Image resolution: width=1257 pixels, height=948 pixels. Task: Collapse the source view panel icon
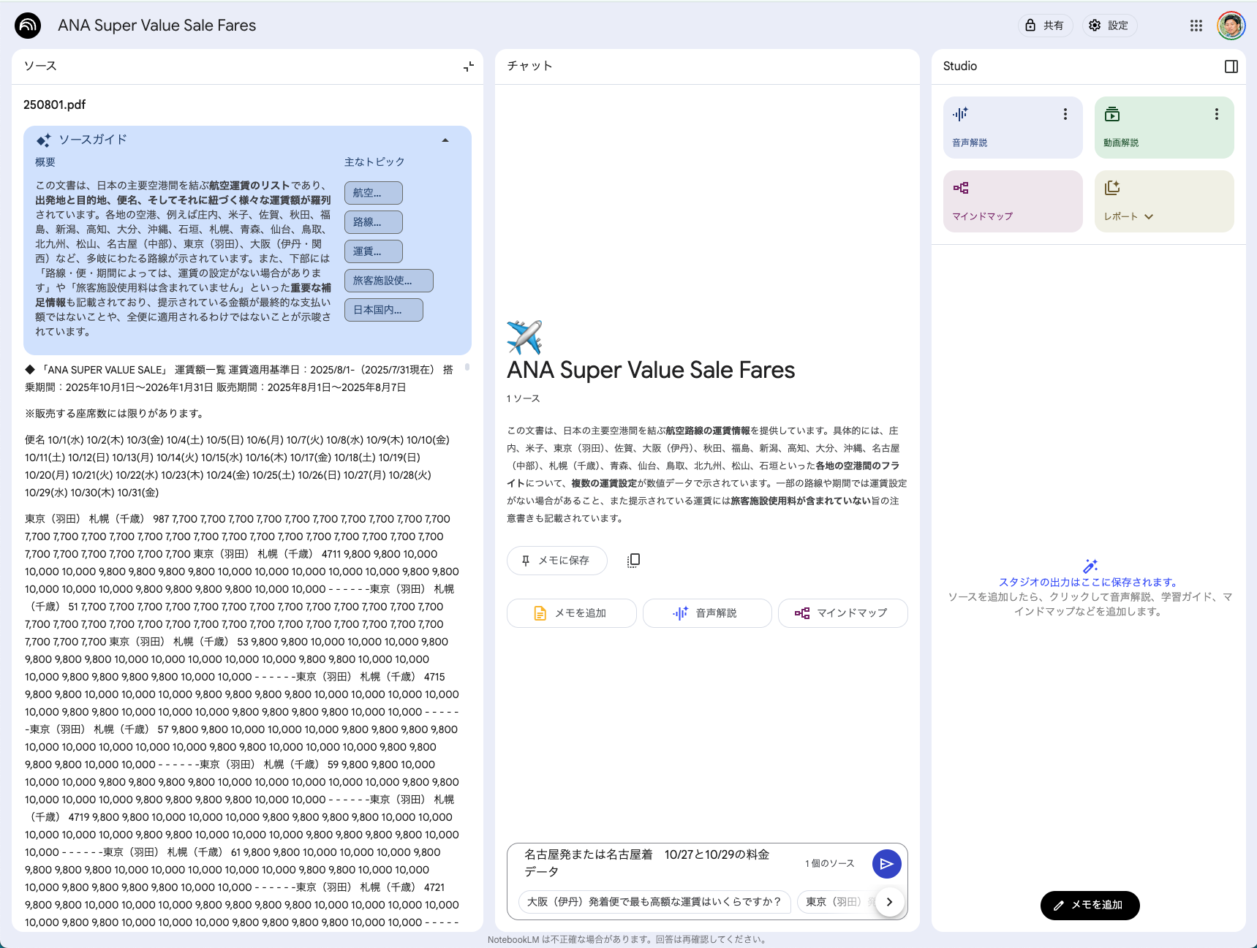click(x=469, y=67)
